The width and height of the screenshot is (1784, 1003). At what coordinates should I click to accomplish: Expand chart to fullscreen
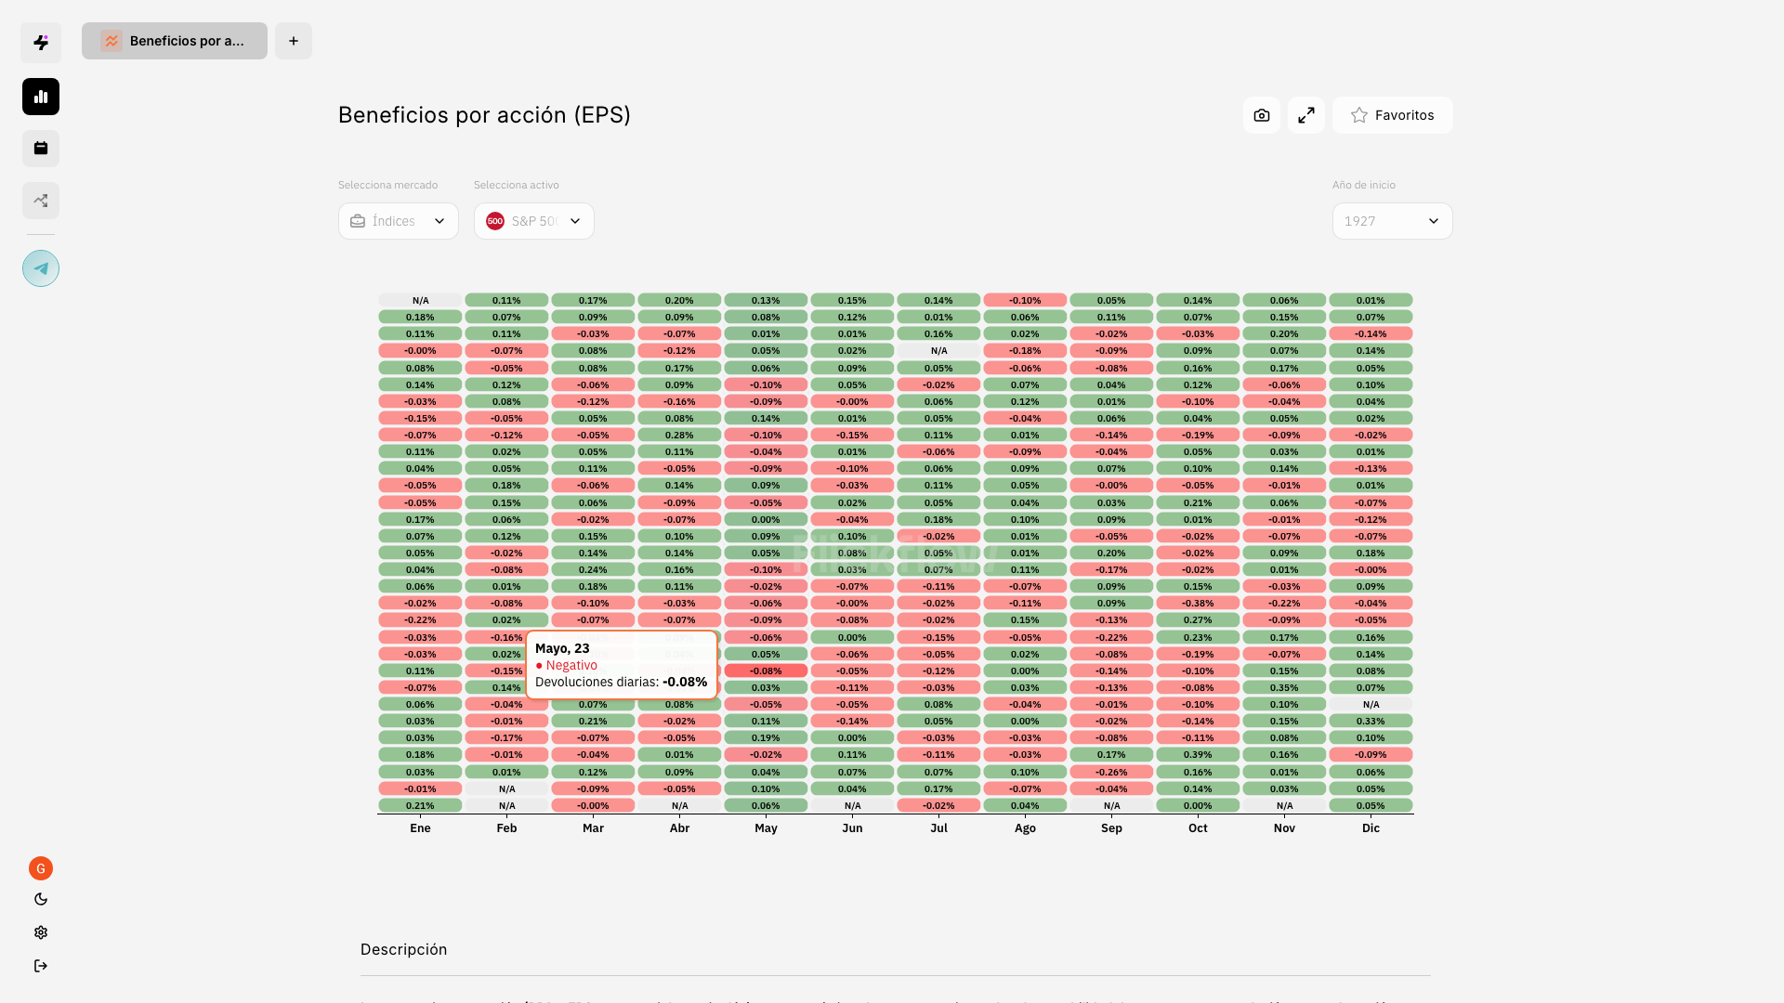(x=1306, y=115)
